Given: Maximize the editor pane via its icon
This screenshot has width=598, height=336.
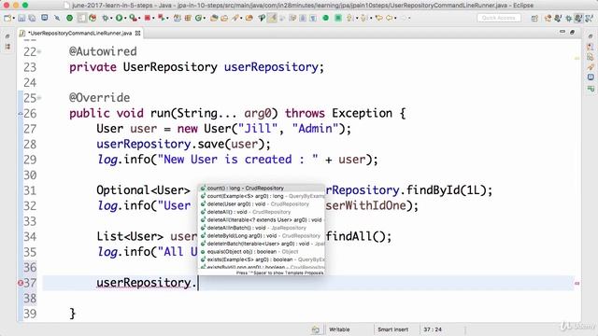Looking at the screenshot, I should [572, 33].
